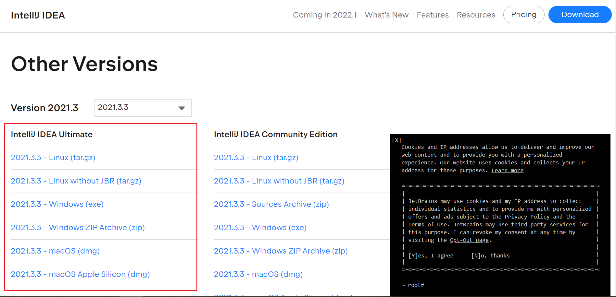Accept cookies with [Y]es, I agree

tap(431, 255)
